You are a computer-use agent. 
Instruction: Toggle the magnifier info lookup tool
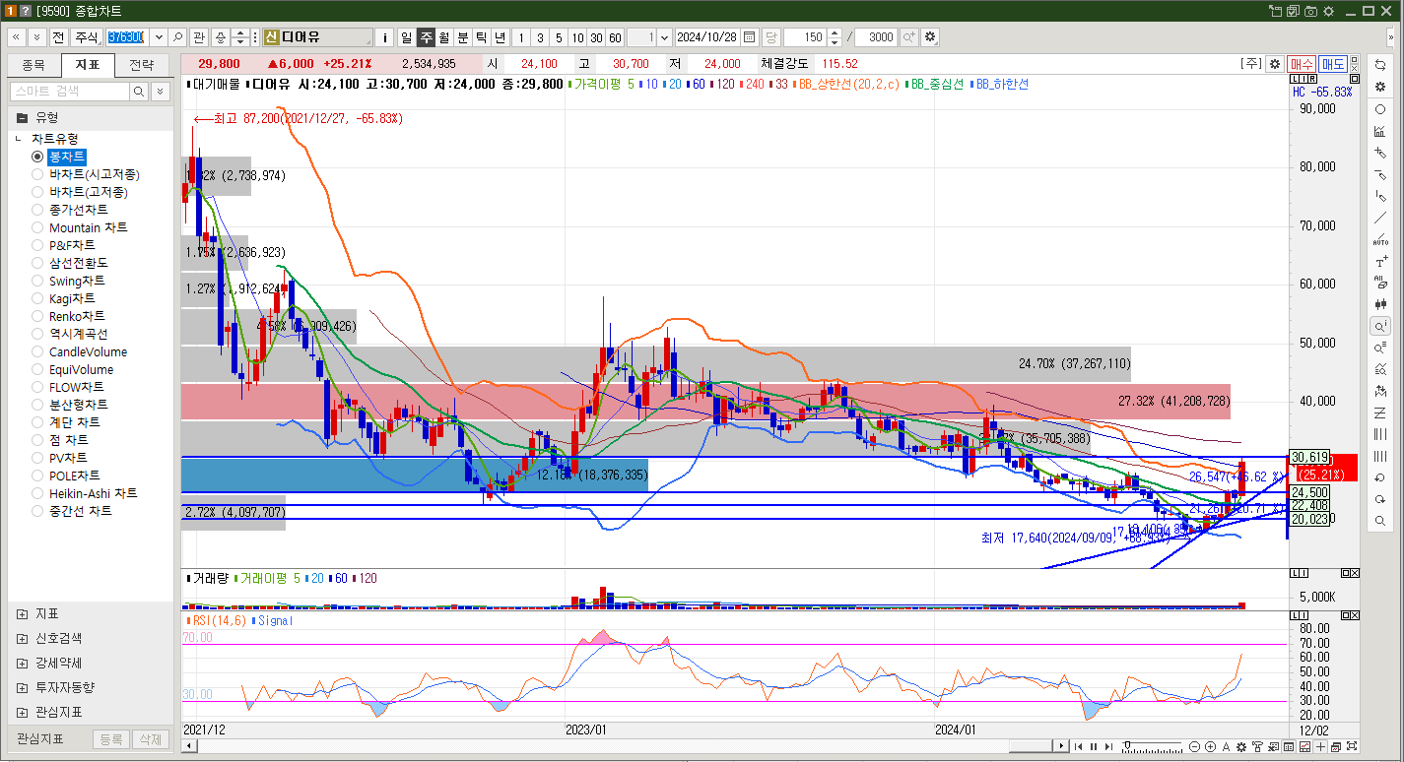[x=1380, y=326]
